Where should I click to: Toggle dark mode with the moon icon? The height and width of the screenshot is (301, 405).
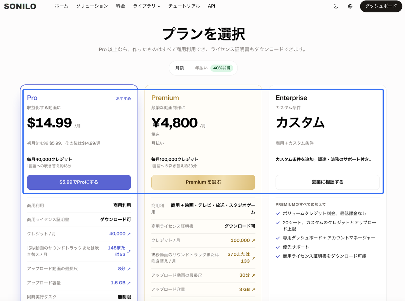tap(336, 6)
